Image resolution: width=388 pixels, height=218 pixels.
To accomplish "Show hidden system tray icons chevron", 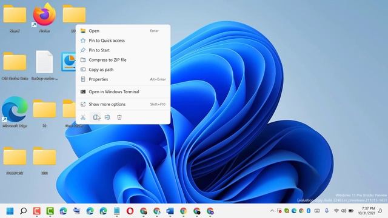I will 272,211.
